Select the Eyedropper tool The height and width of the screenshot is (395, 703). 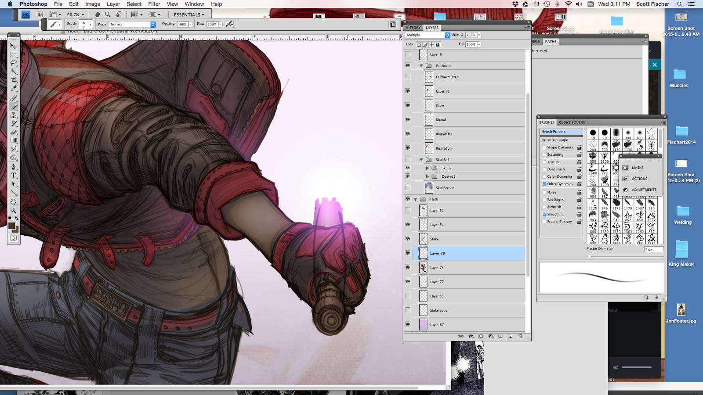[14, 88]
